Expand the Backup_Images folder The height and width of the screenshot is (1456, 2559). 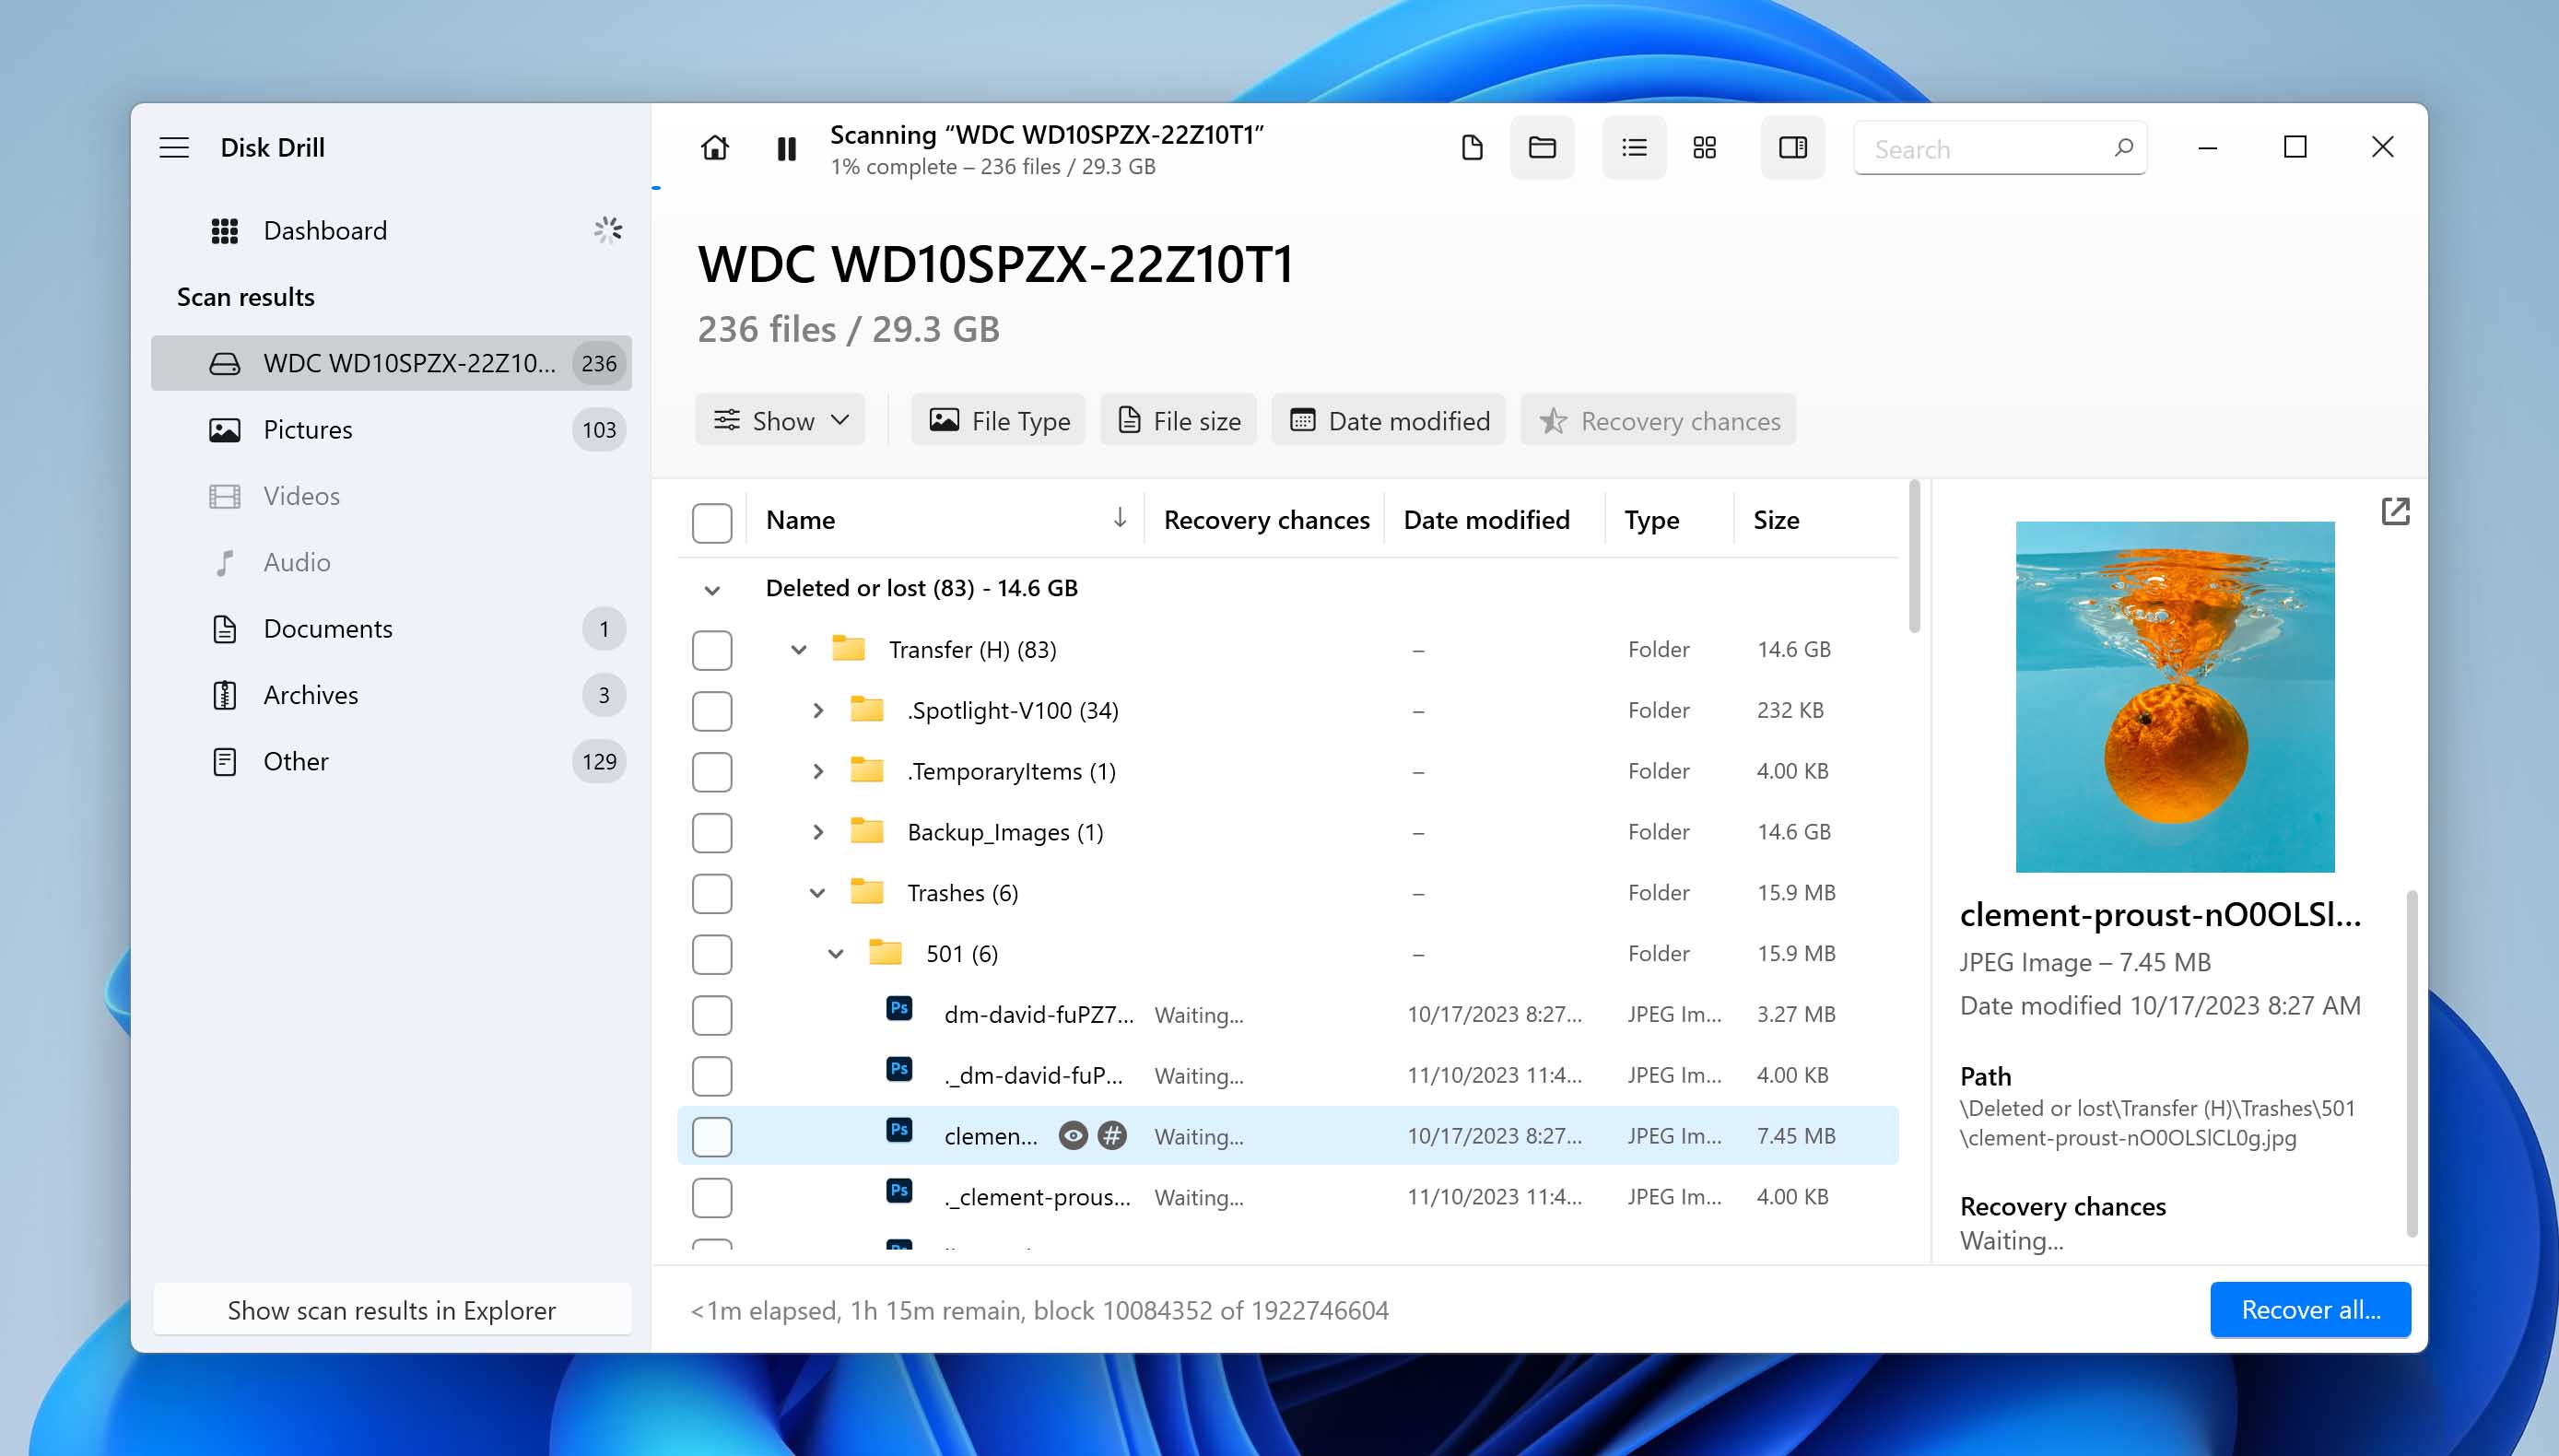818,832
